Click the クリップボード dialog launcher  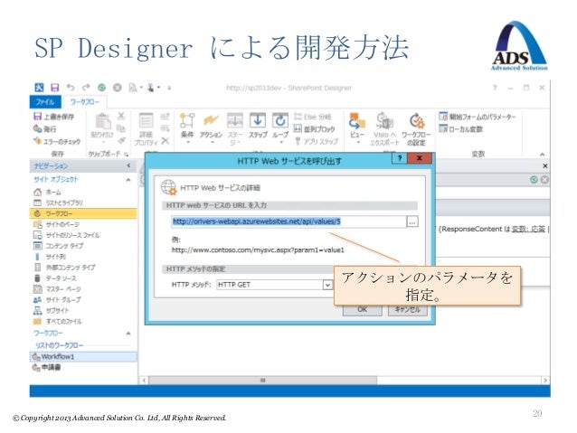tap(127, 155)
